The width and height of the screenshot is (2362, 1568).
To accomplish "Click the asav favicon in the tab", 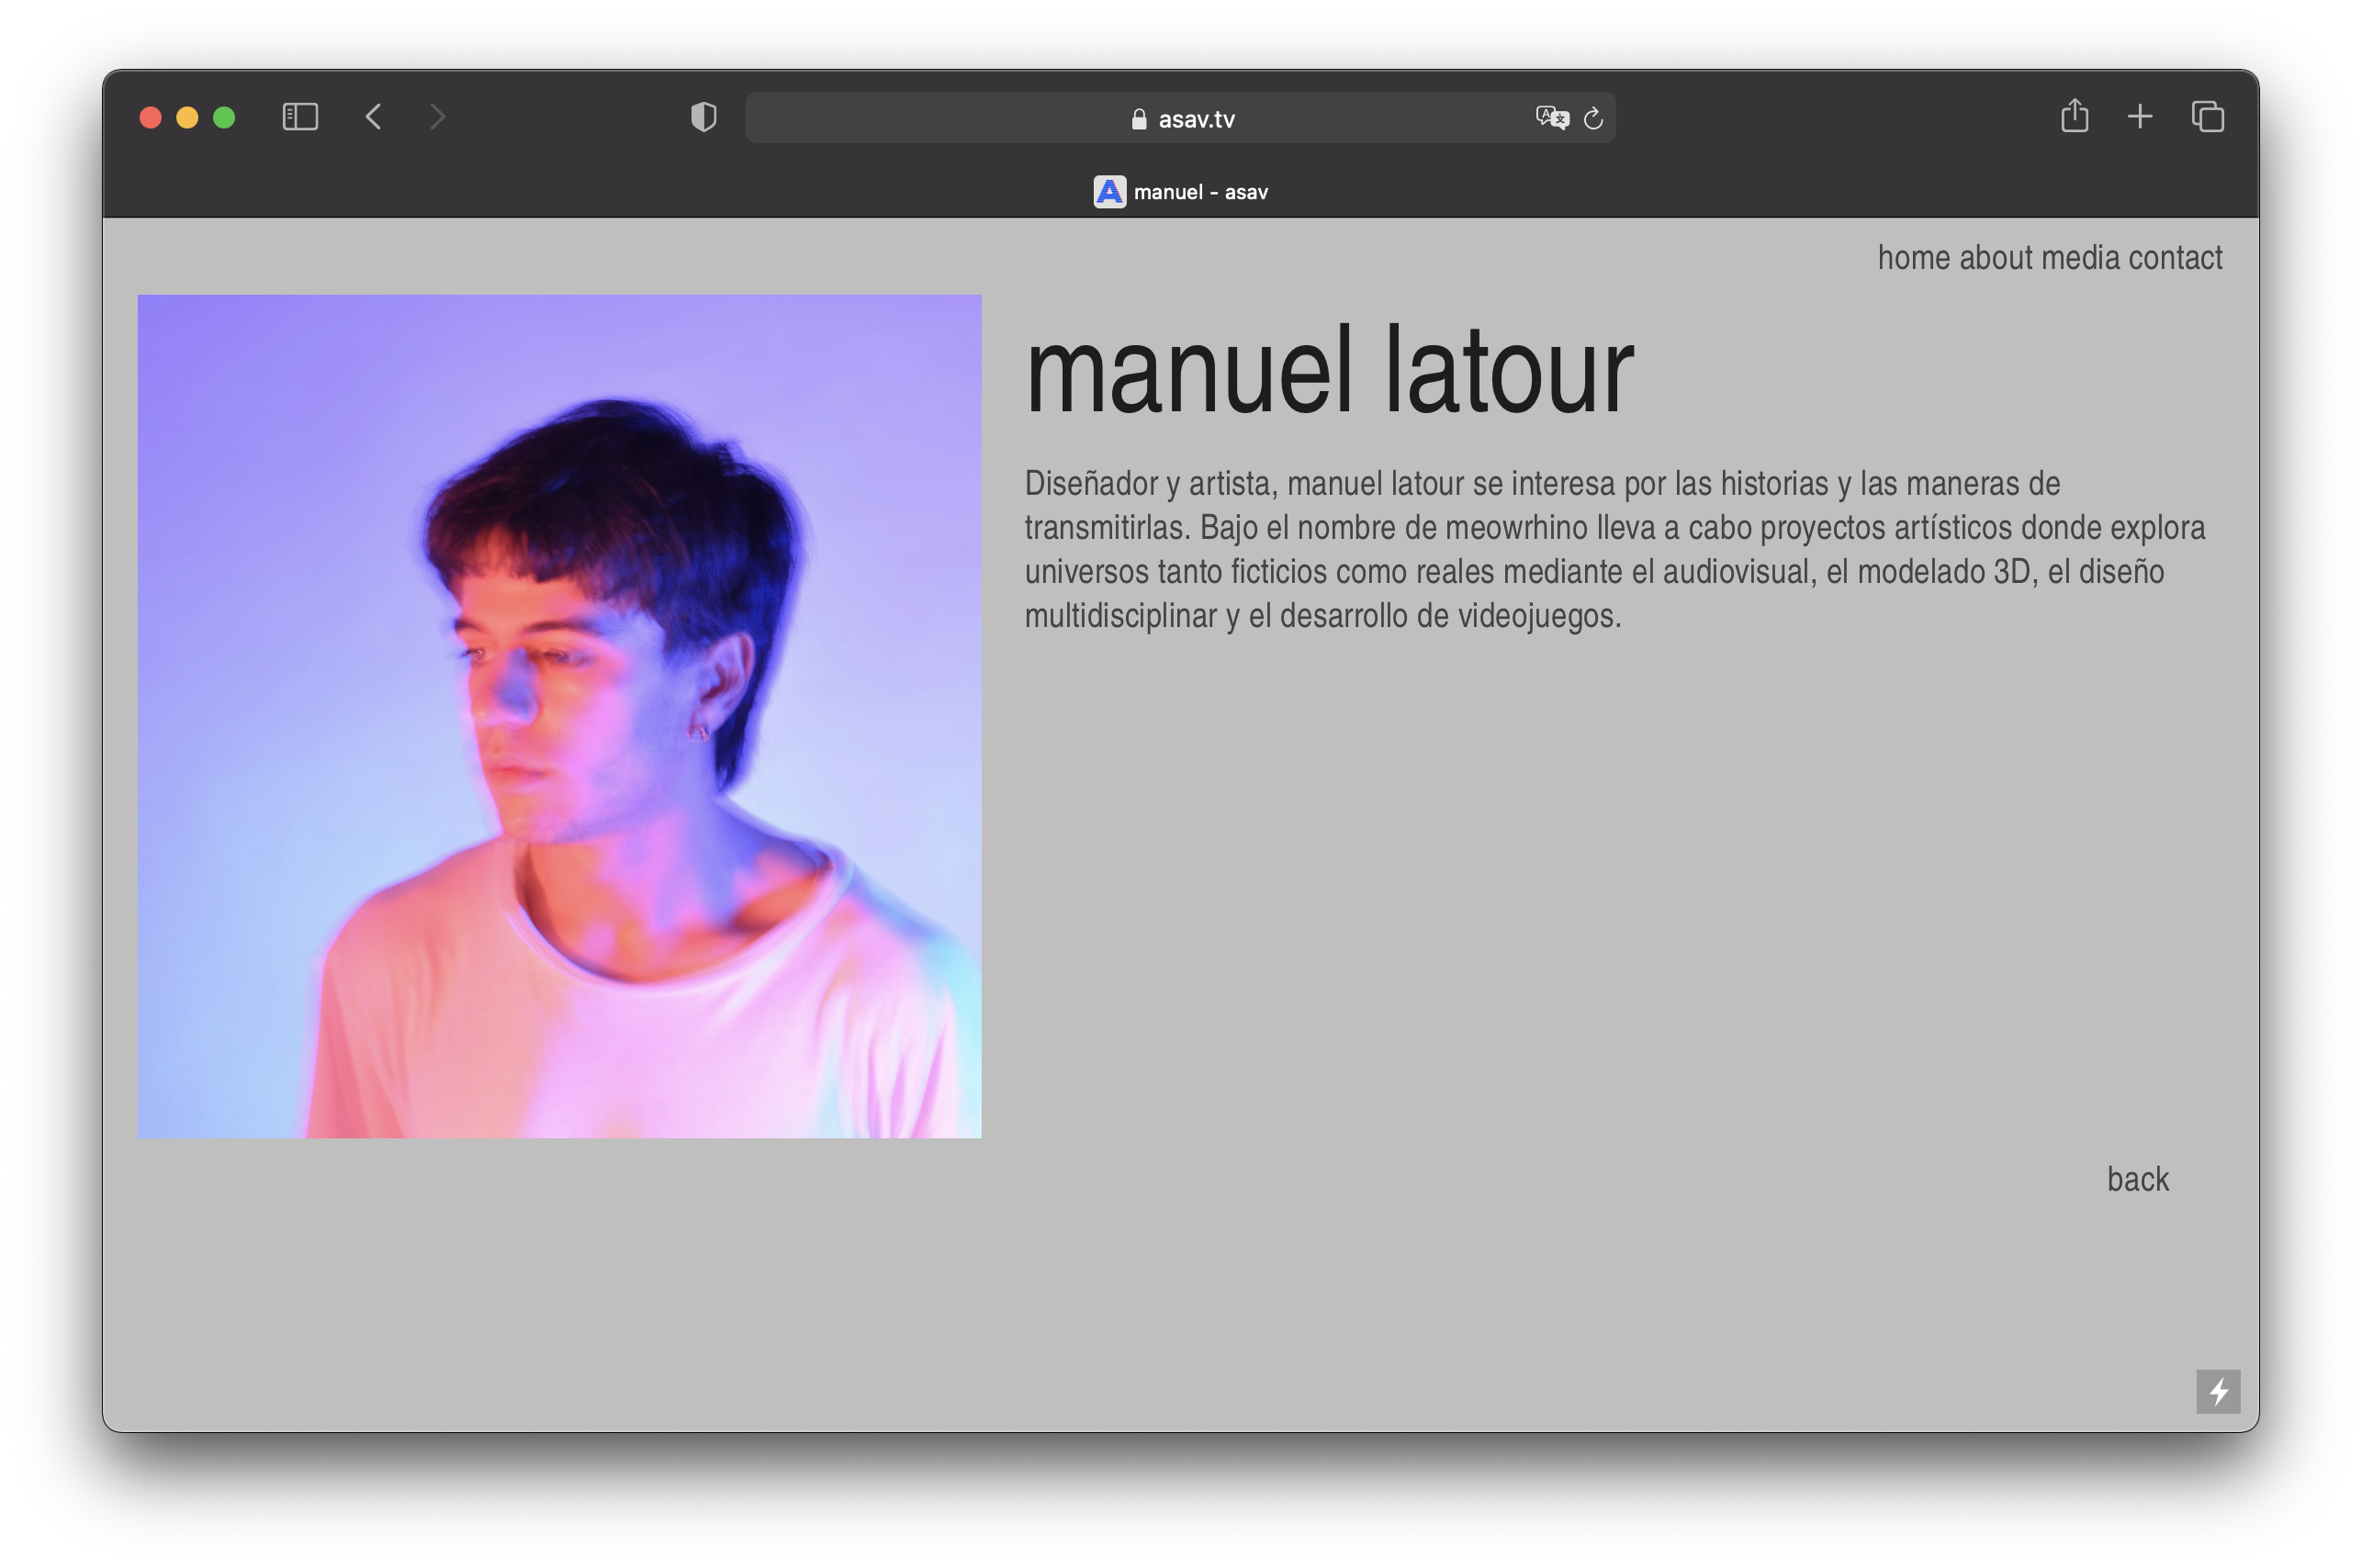I will click(1109, 191).
